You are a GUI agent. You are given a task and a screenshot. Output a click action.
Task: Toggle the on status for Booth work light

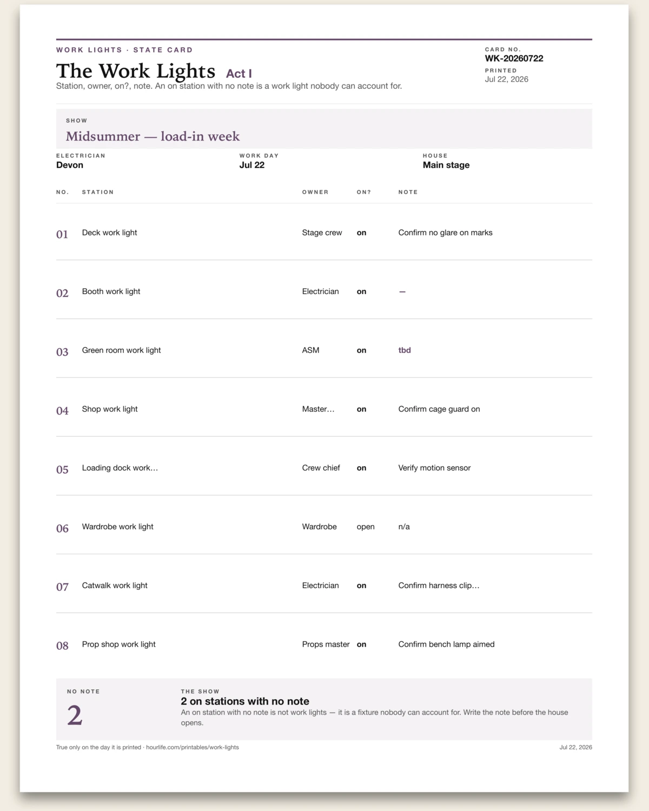tap(361, 291)
